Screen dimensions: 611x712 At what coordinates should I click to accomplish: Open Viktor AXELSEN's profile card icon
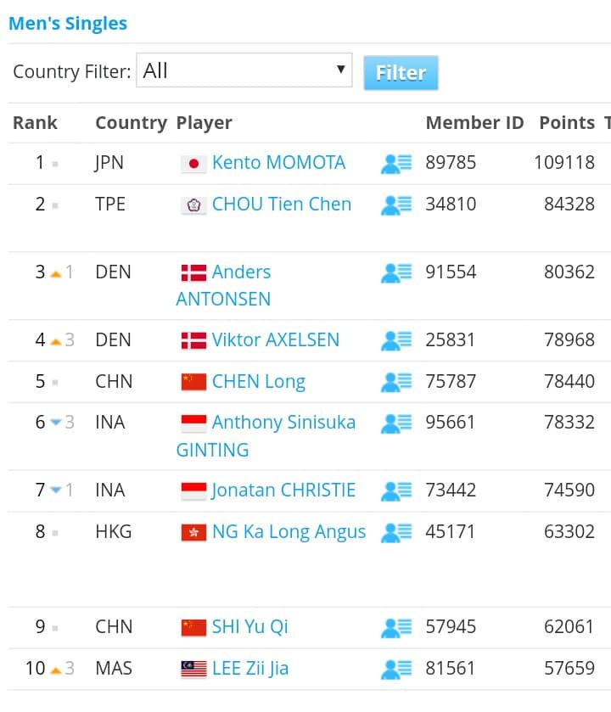tap(396, 340)
